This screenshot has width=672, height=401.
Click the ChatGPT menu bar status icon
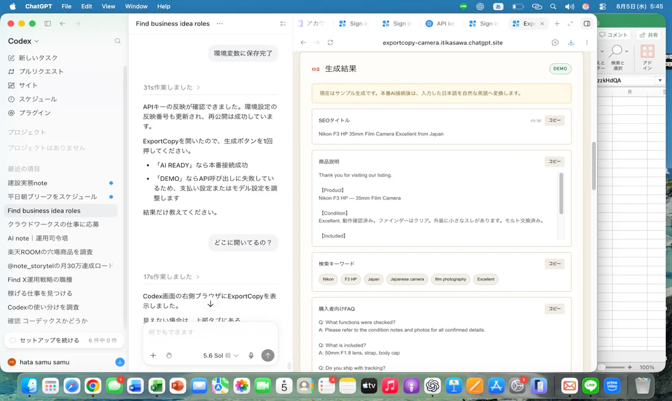pos(480,6)
